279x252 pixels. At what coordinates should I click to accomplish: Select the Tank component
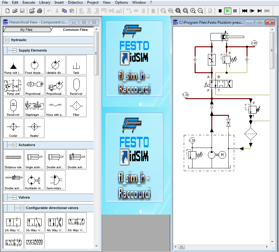pyautogui.click(x=76, y=65)
